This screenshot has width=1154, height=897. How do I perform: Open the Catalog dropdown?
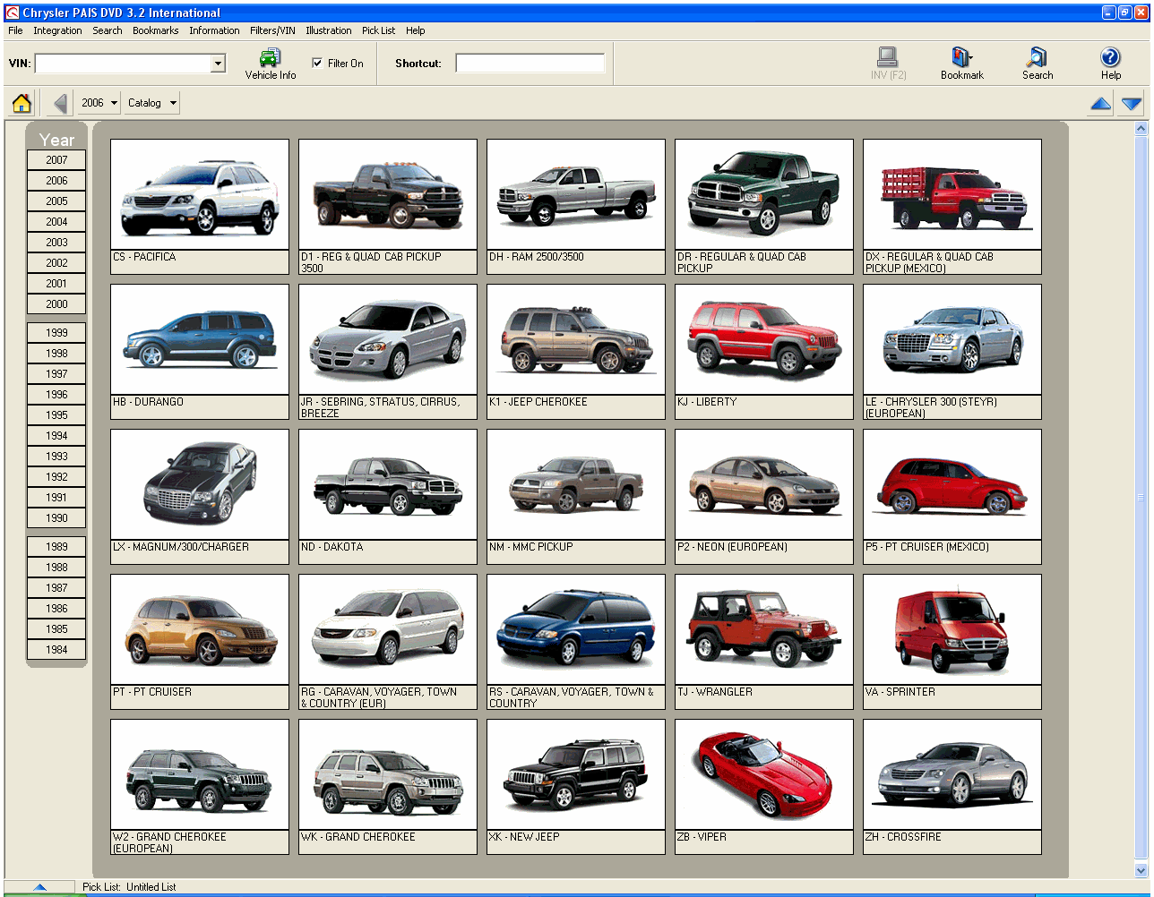(x=151, y=103)
